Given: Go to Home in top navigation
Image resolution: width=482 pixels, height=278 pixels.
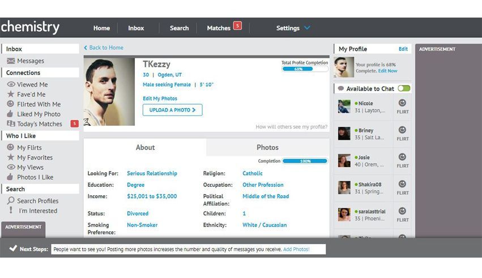Looking at the screenshot, I should (101, 28).
